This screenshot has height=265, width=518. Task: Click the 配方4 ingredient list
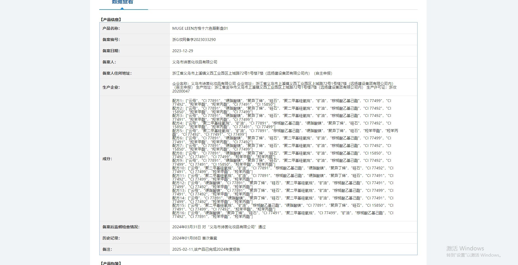pyautogui.click(x=282, y=125)
